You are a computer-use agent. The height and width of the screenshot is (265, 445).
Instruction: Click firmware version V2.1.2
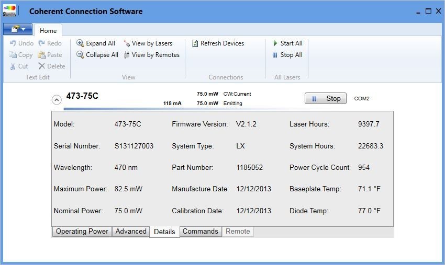[246, 124]
